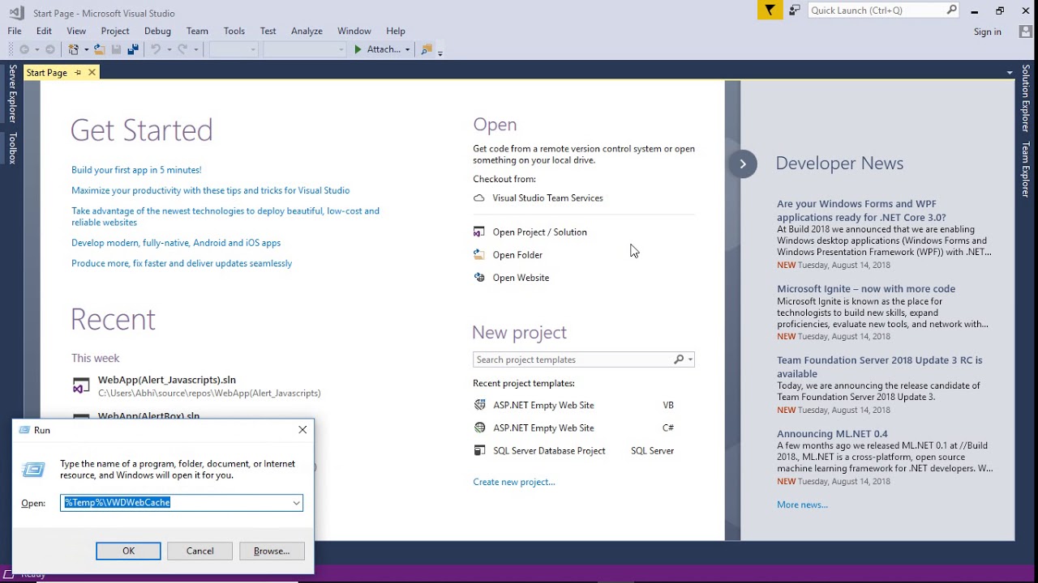This screenshot has width=1038, height=583.
Task: Click OK in the Run dialog
Action: pyautogui.click(x=128, y=551)
